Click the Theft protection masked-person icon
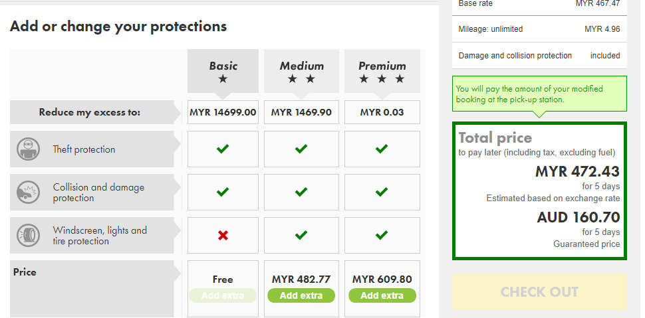 (x=29, y=149)
